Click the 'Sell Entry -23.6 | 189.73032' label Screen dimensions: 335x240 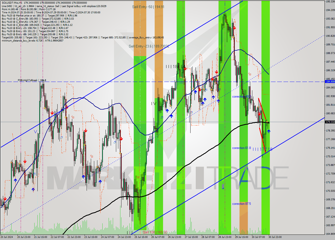point(149,46)
